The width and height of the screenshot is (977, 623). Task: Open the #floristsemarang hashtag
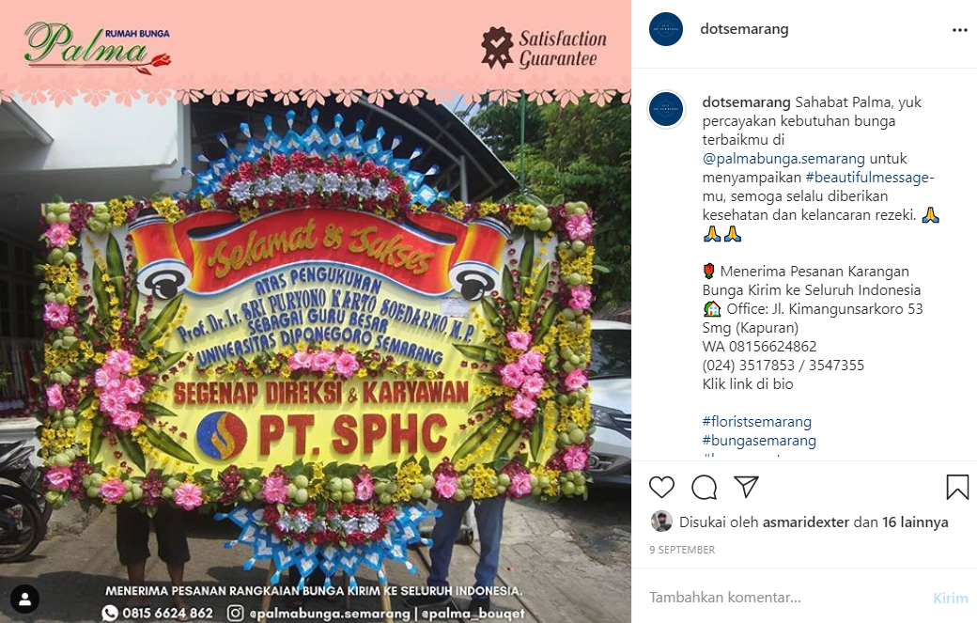(756, 422)
